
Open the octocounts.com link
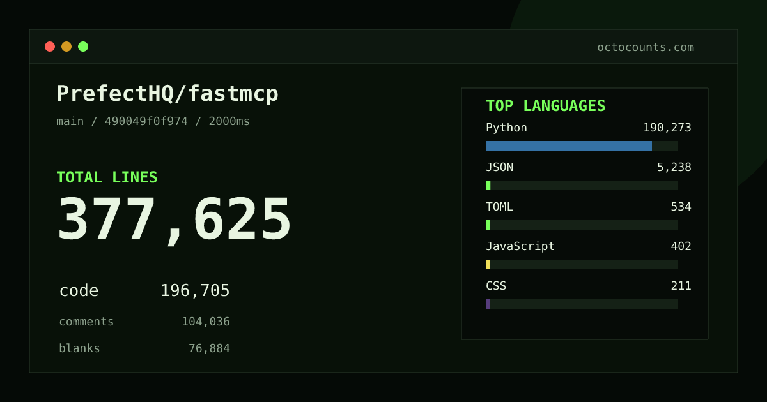click(646, 47)
